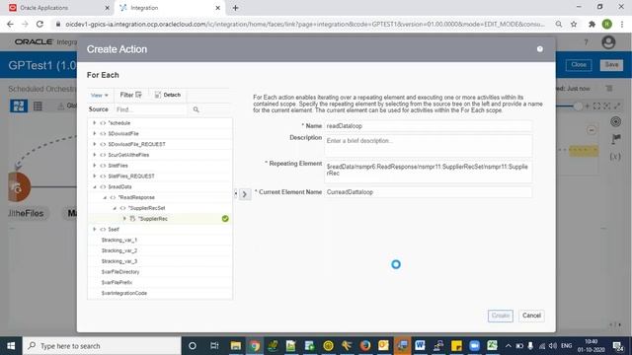Open File Explorer from taskbar
This screenshot has width=632, height=355.
coord(235,346)
